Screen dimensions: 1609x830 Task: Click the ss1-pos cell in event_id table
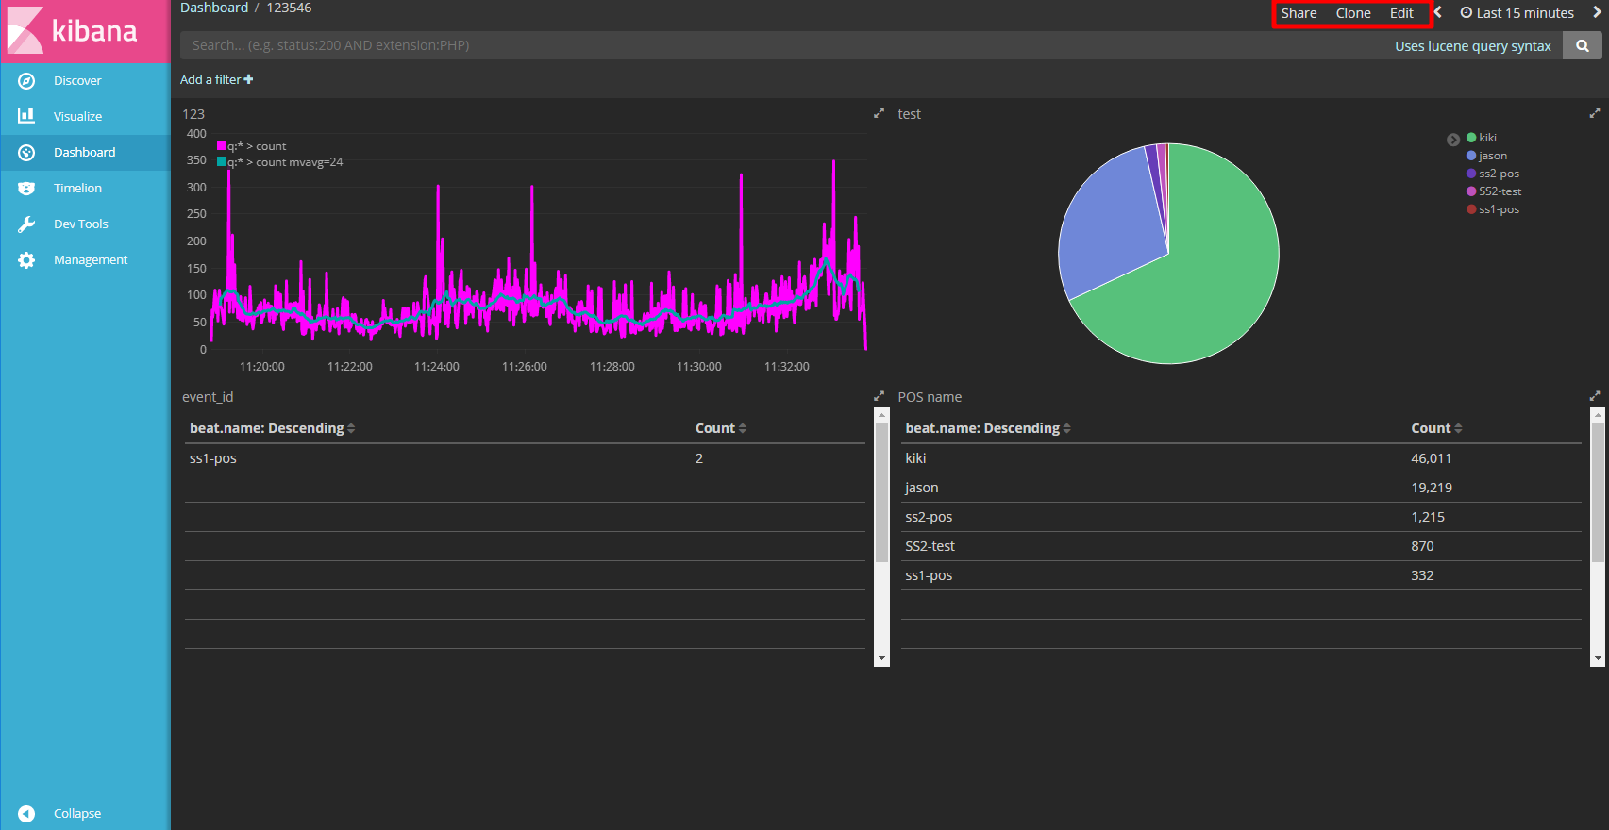213,458
